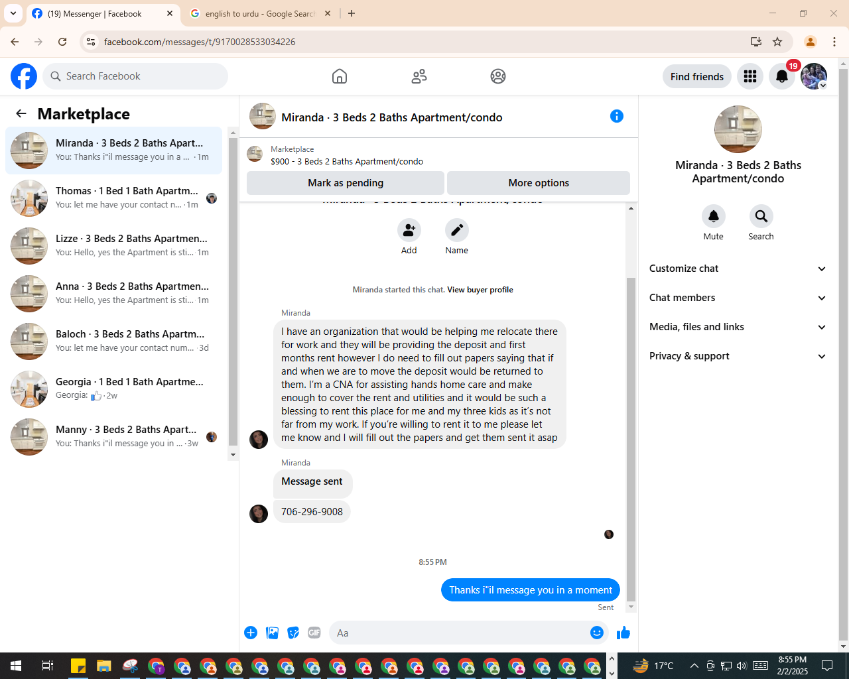Bookmark this page star icon
The height and width of the screenshot is (679, 849).
[777, 42]
